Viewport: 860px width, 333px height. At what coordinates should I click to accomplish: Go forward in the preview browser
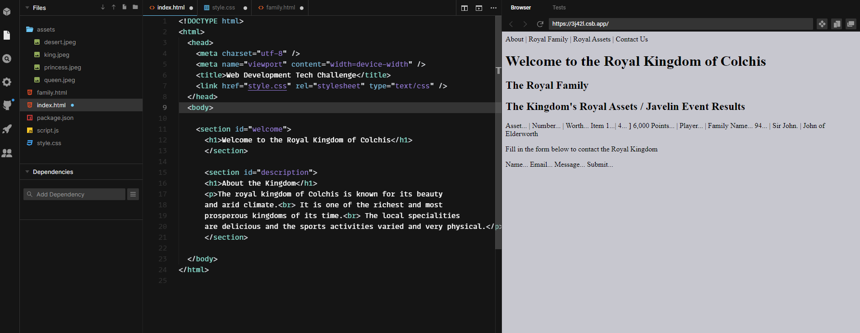coord(525,24)
